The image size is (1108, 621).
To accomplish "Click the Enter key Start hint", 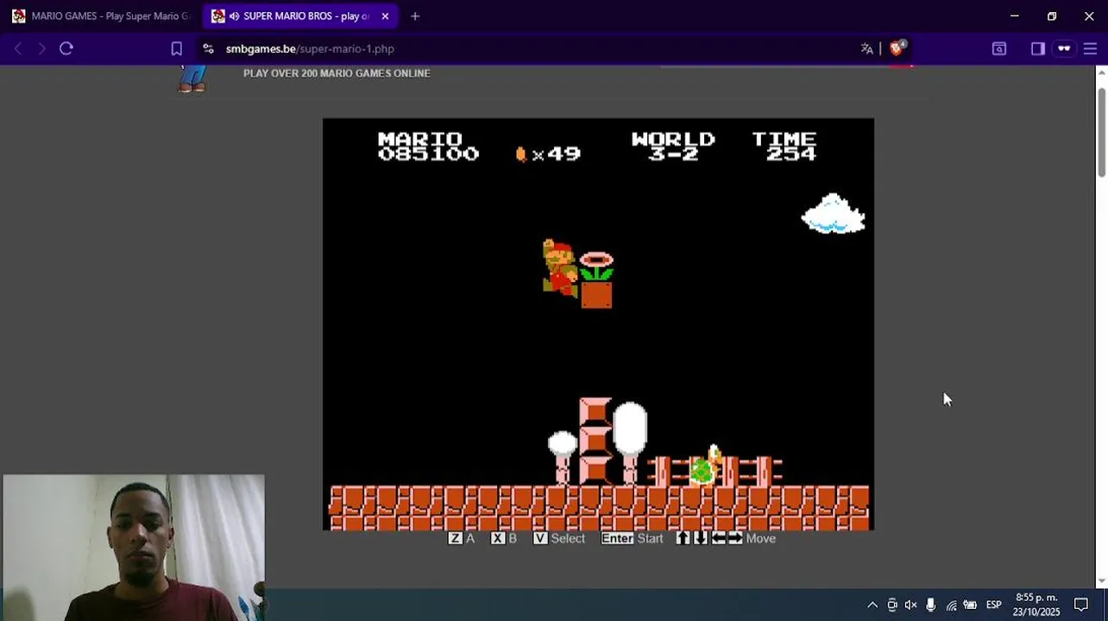I will (633, 538).
